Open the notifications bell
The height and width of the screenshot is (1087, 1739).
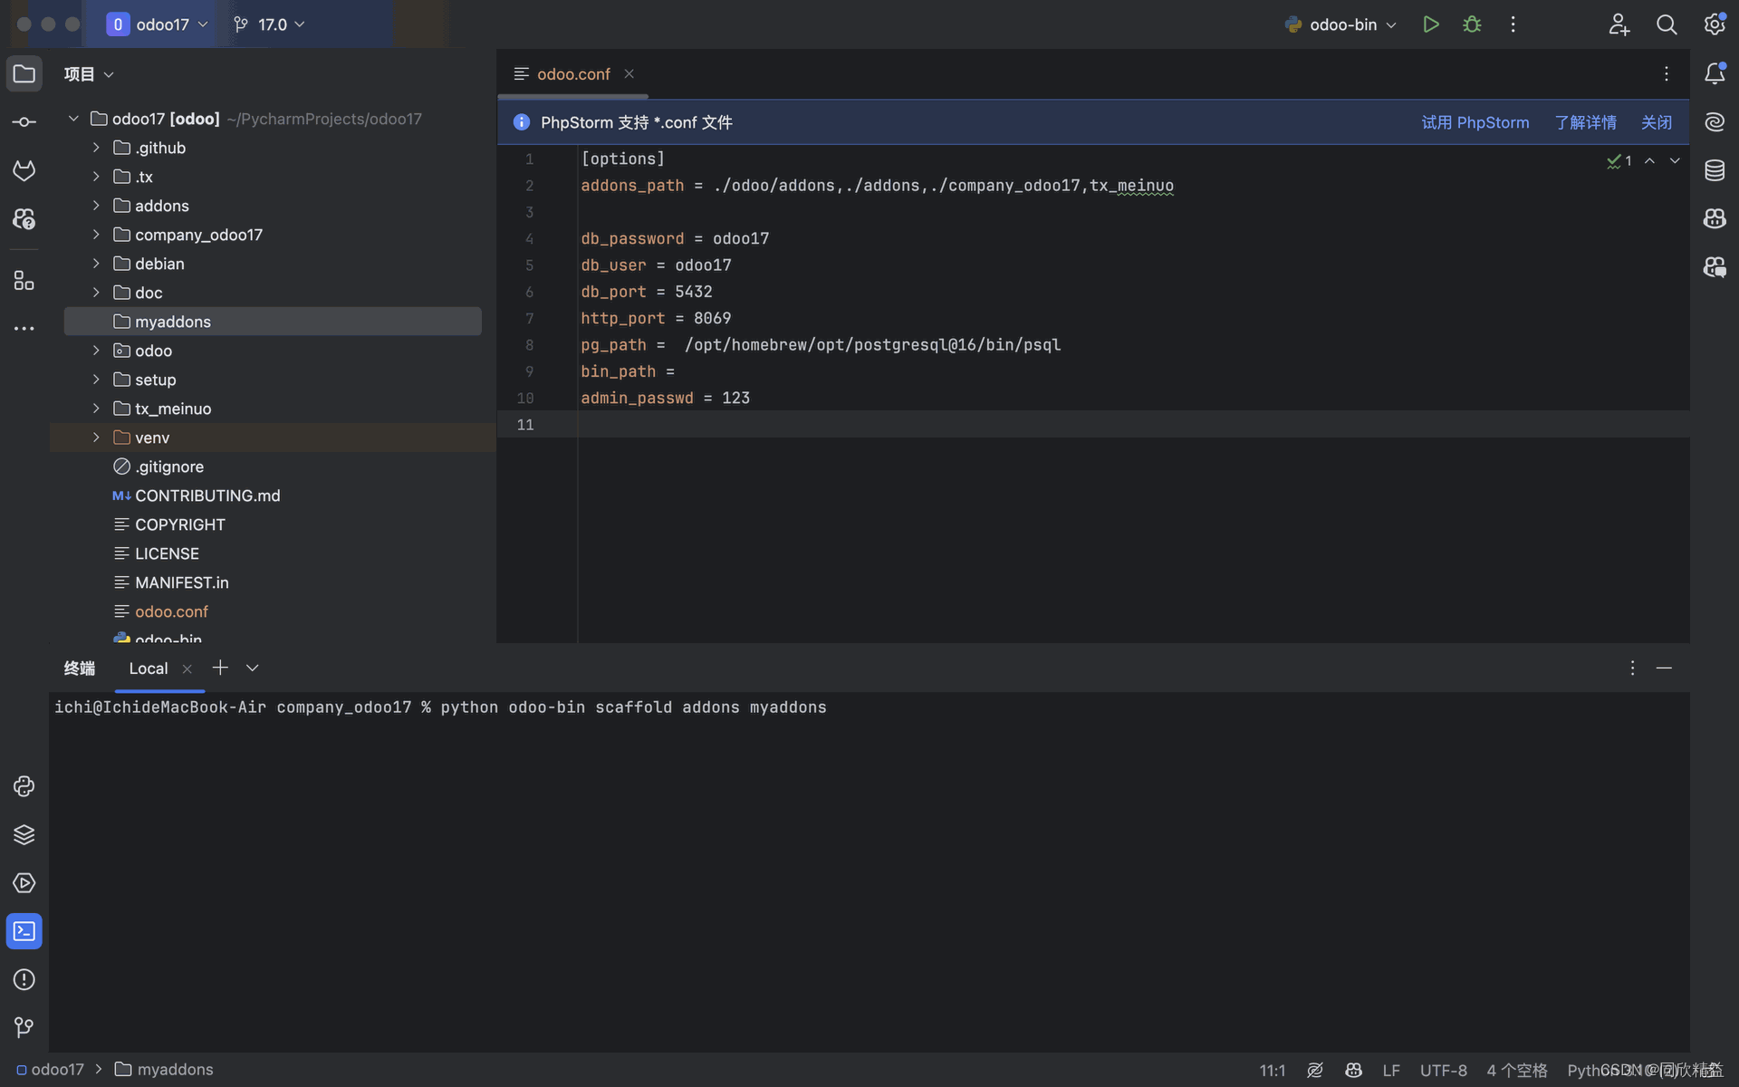pyautogui.click(x=1714, y=74)
